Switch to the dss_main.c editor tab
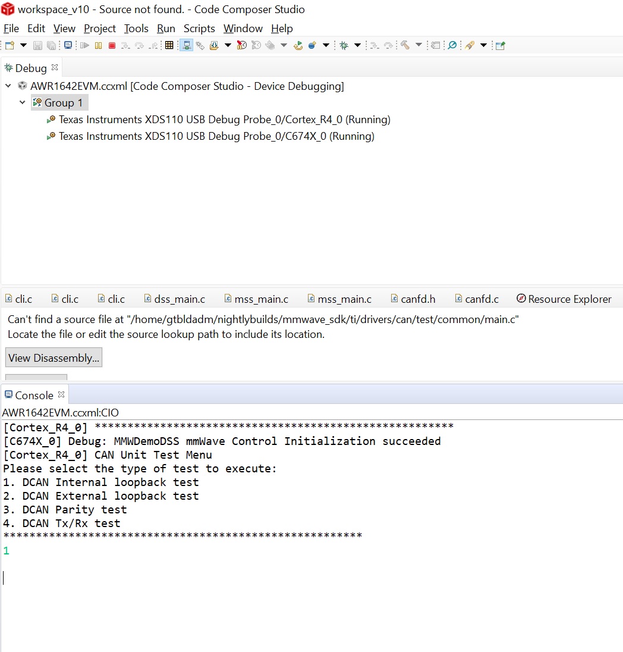The image size is (623, 652). tap(175, 299)
